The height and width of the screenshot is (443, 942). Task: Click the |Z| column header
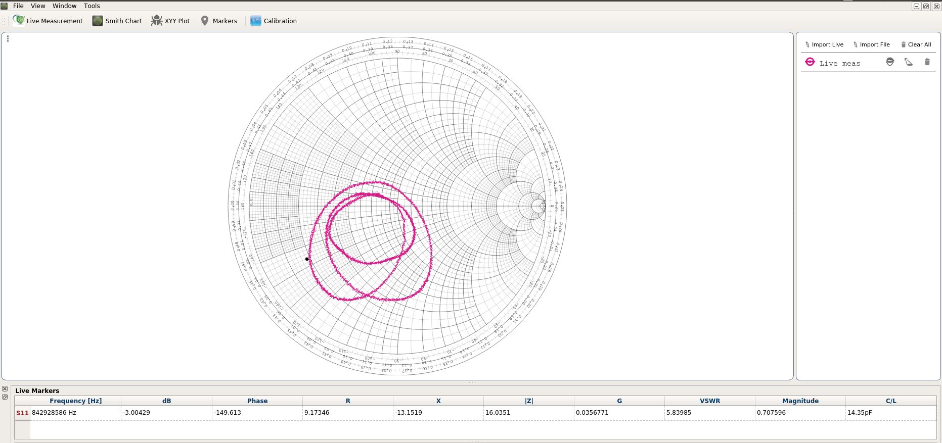pos(529,401)
